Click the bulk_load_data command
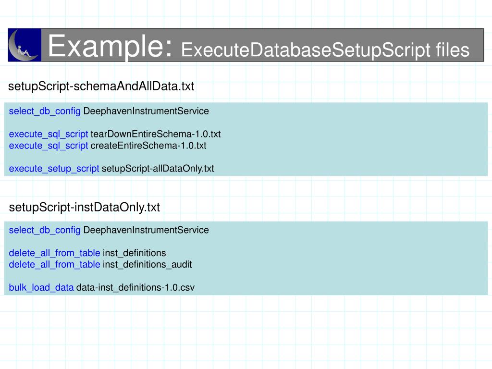The image size is (492, 369). [41, 288]
